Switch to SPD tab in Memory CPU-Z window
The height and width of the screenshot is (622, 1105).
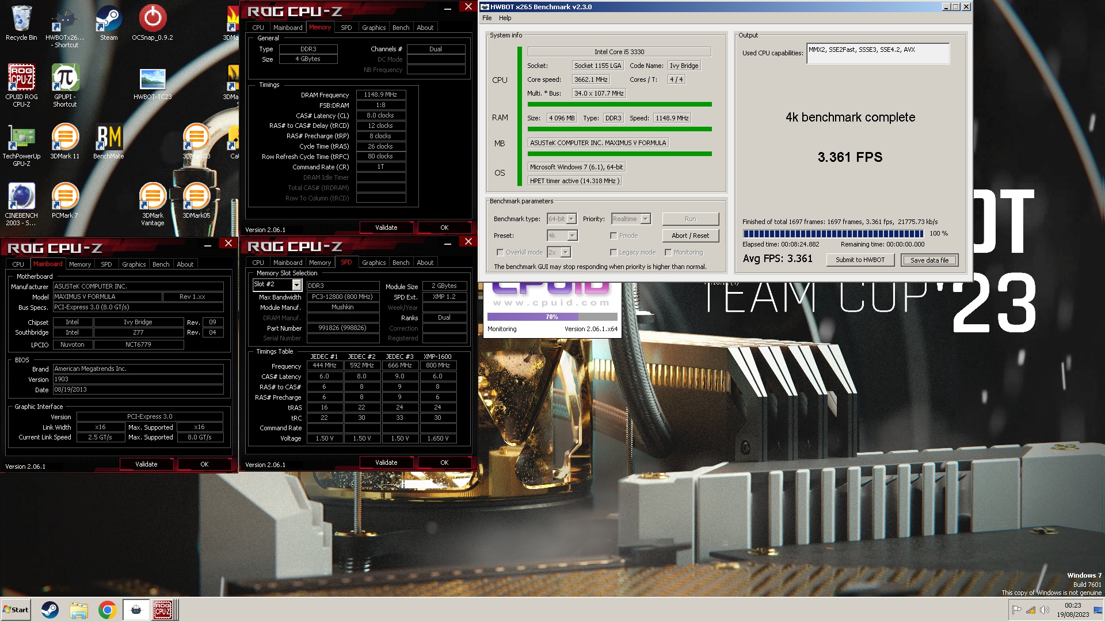pos(346,28)
